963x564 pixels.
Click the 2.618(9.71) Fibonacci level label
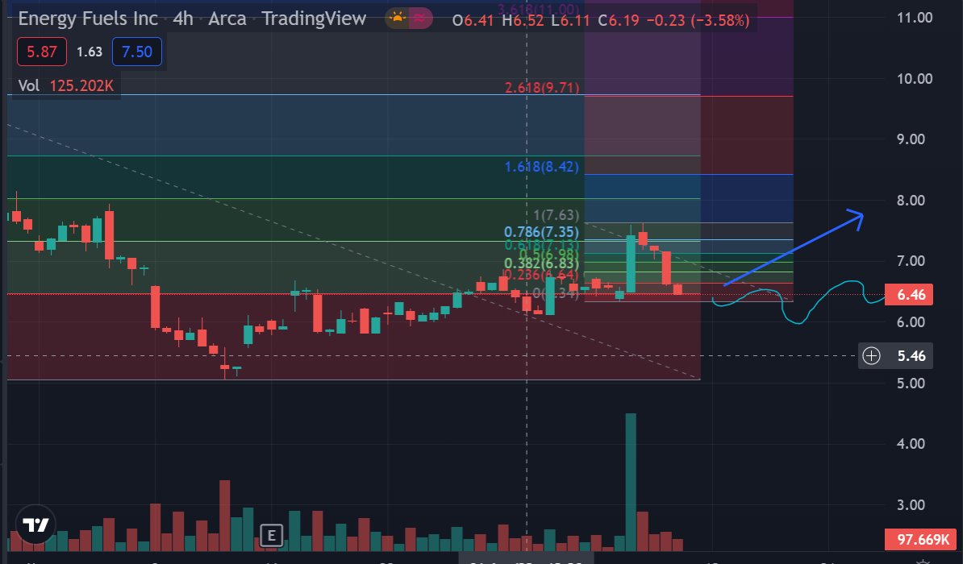point(542,88)
